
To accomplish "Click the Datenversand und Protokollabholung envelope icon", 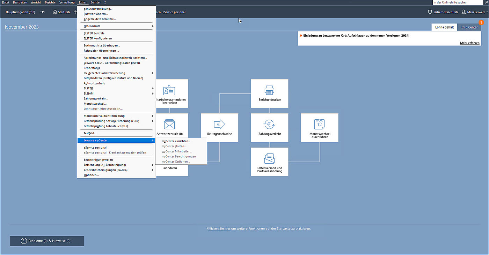I will click(x=269, y=158).
